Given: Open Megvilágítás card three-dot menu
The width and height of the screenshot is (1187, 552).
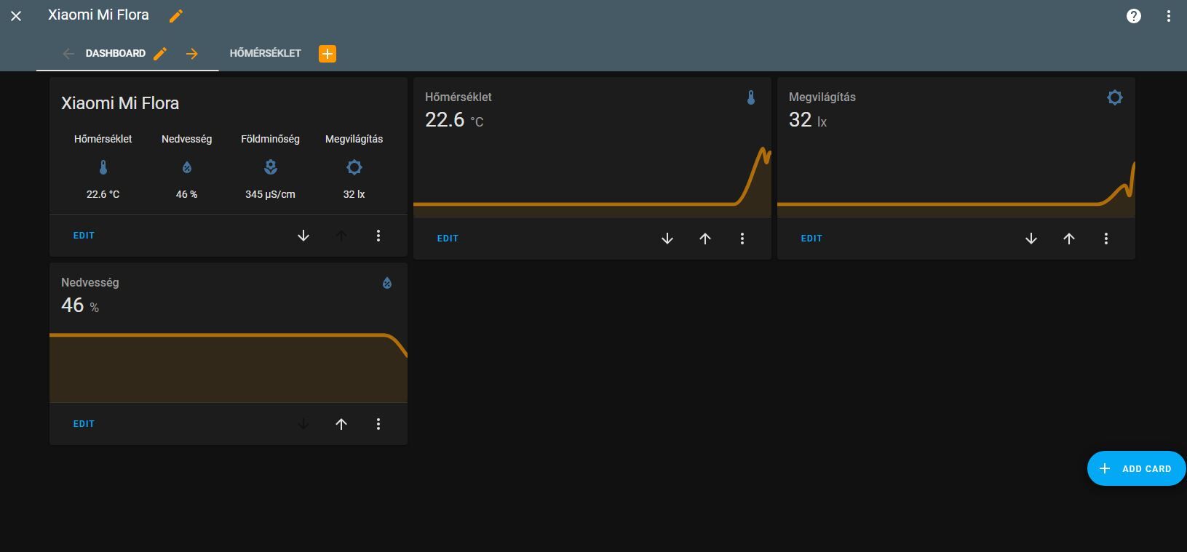Looking at the screenshot, I should pyautogui.click(x=1105, y=239).
